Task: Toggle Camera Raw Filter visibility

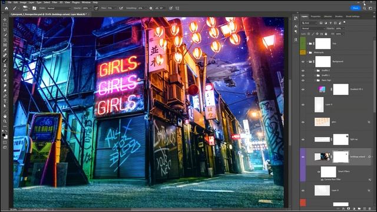Action: pos(322,180)
